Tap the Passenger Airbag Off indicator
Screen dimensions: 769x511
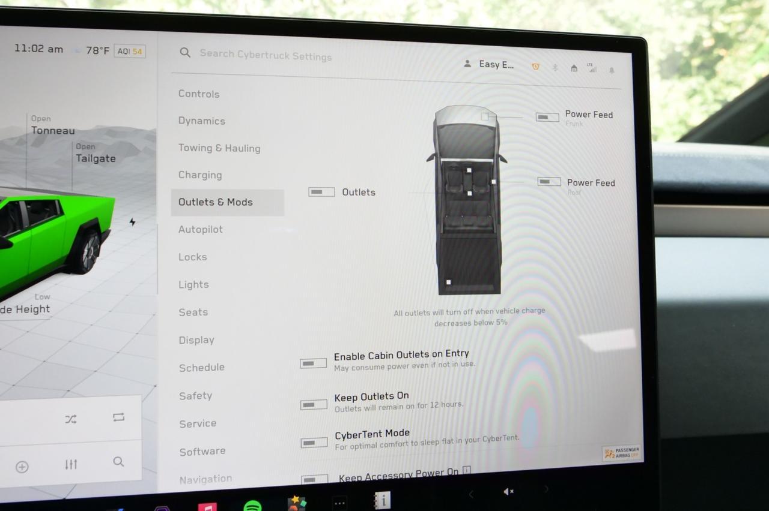coord(621,453)
